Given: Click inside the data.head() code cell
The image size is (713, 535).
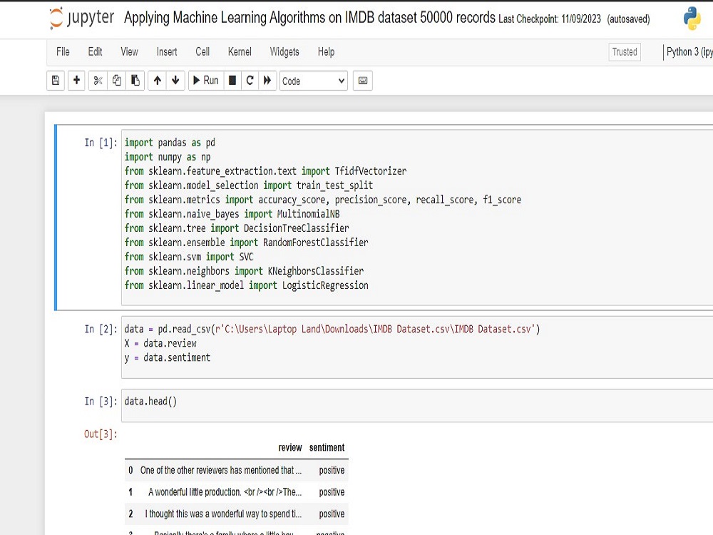Looking at the screenshot, I should click(x=417, y=405).
